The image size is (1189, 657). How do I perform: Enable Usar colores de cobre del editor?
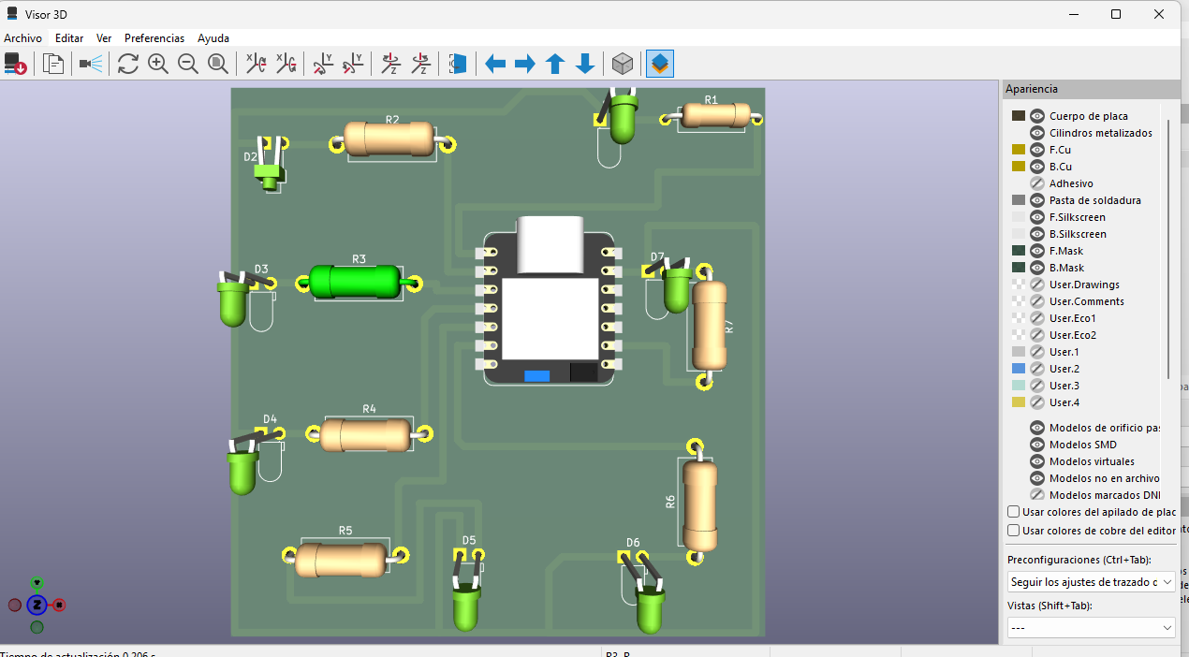tap(1014, 531)
